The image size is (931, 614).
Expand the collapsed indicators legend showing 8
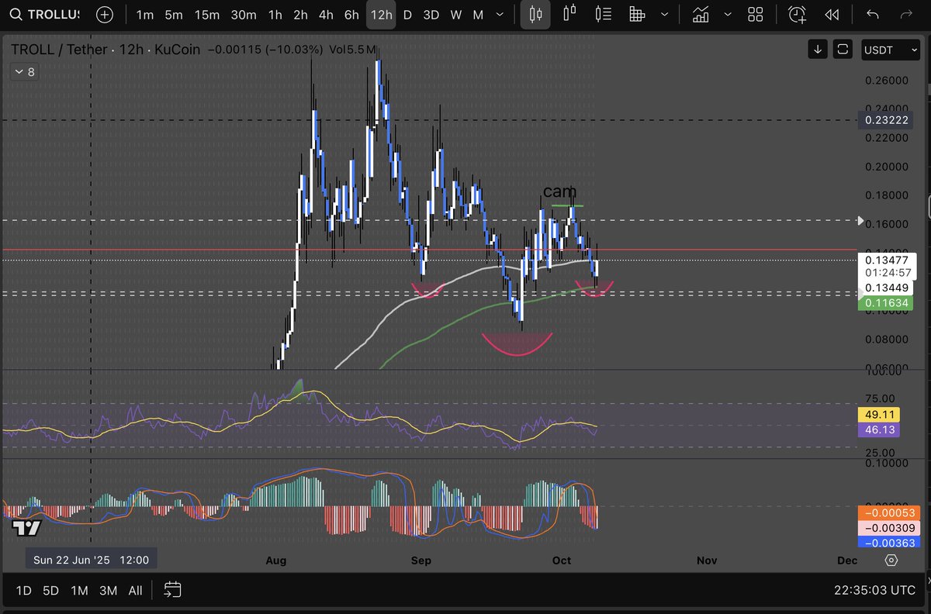[x=24, y=72]
